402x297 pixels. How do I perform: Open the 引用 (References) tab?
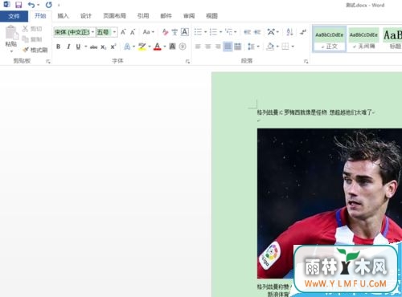143,16
